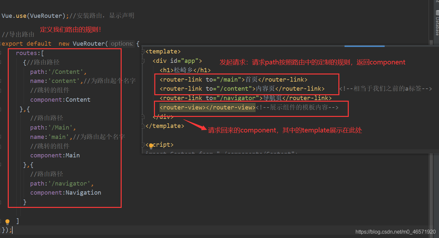Image resolution: width=439 pixels, height=238 pixels.
Task: Click the '<!--展示组件的模板内容-->' comment
Action: [x=297, y=107]
